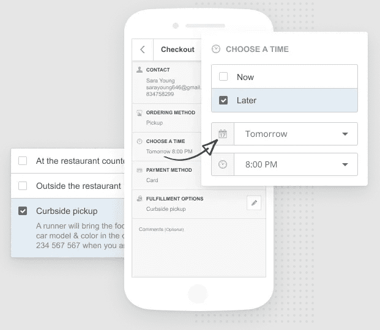
Task: Click the calendar icon beside Tomorrow
Action: coord(223,134)
